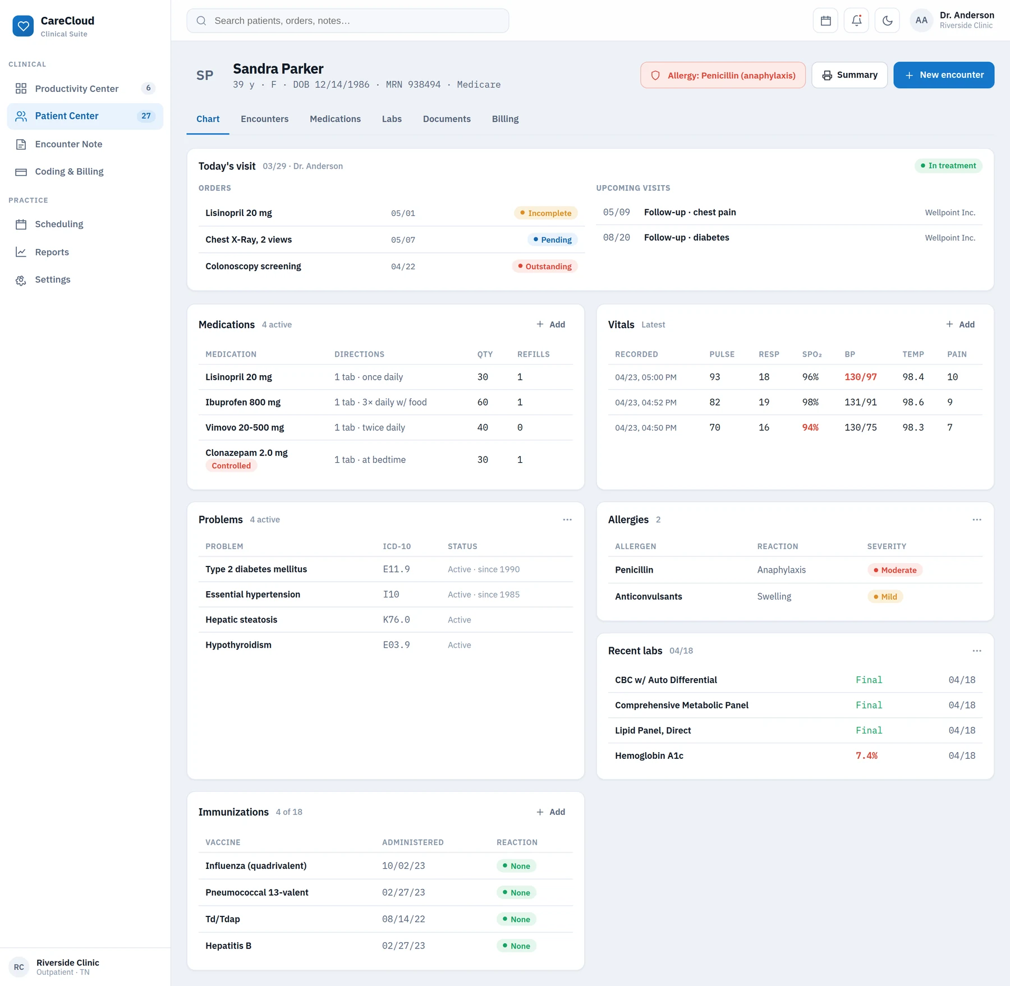This screenshot has width=1010, height=986.
Task: Click the RC clinic avatar at the sidebar bottom
Action: pos(19,967)
